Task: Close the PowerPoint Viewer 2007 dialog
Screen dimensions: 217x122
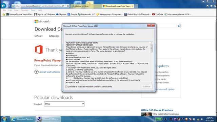Action: 151,25
